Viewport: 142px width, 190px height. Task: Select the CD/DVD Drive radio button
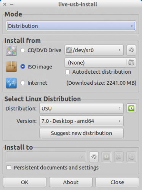point(23,50)
